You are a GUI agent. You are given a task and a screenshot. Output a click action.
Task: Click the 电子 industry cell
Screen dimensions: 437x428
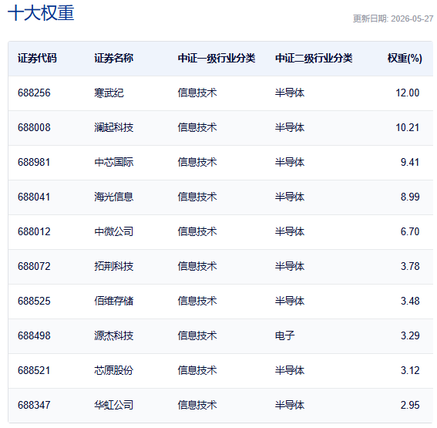click(285, 335)
